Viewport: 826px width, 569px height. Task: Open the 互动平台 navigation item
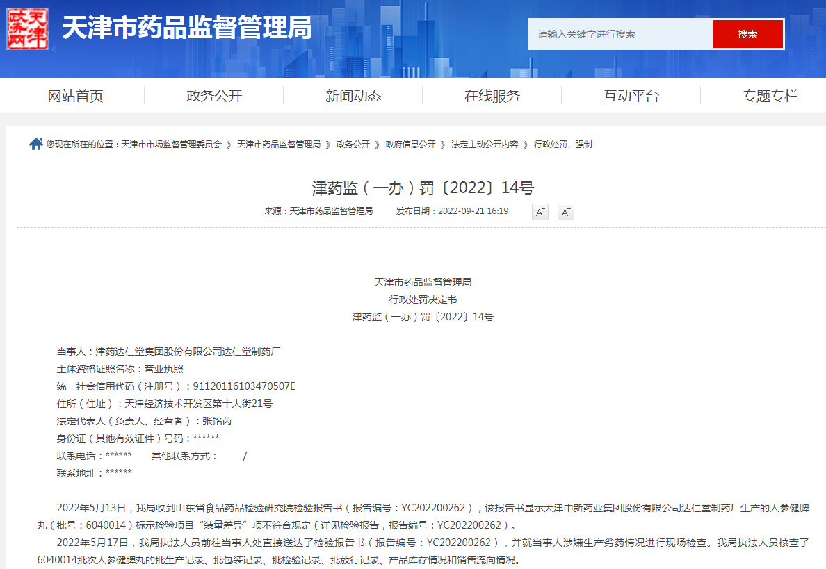631,96
